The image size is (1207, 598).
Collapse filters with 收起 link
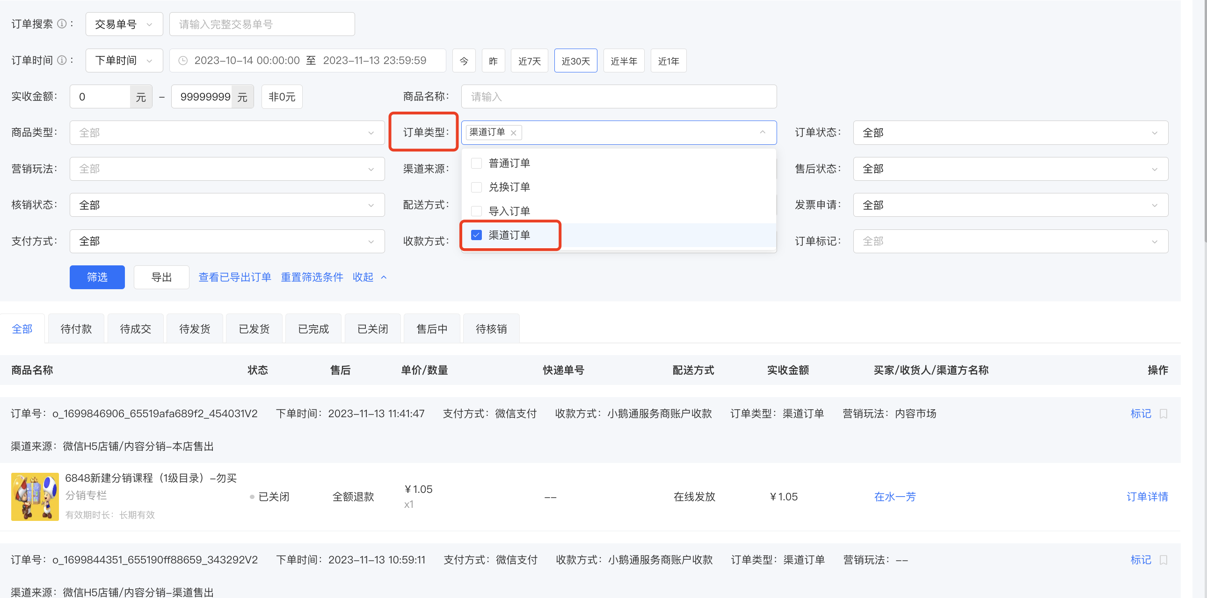370,278
